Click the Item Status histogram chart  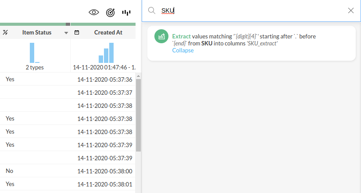[x=35, y=53]
